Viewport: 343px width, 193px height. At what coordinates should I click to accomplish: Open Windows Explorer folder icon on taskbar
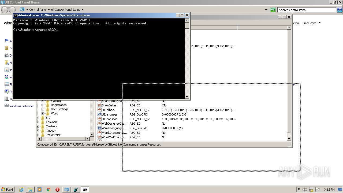click(30, 190)
